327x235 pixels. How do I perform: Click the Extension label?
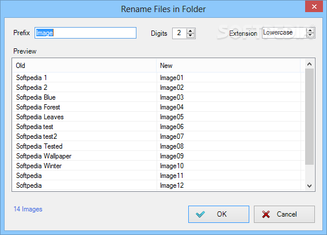coord(243,33)
